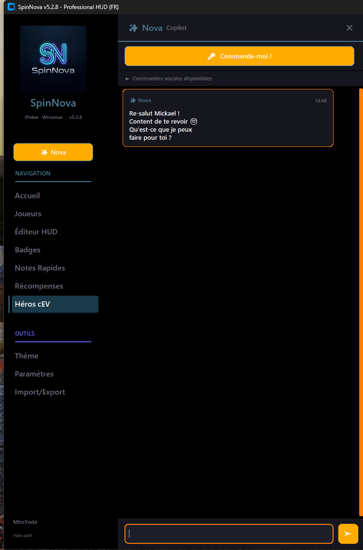This screenshot has width=363, height=550.
Task: Click the NAVIGATION section header
Action: point(33,174)
